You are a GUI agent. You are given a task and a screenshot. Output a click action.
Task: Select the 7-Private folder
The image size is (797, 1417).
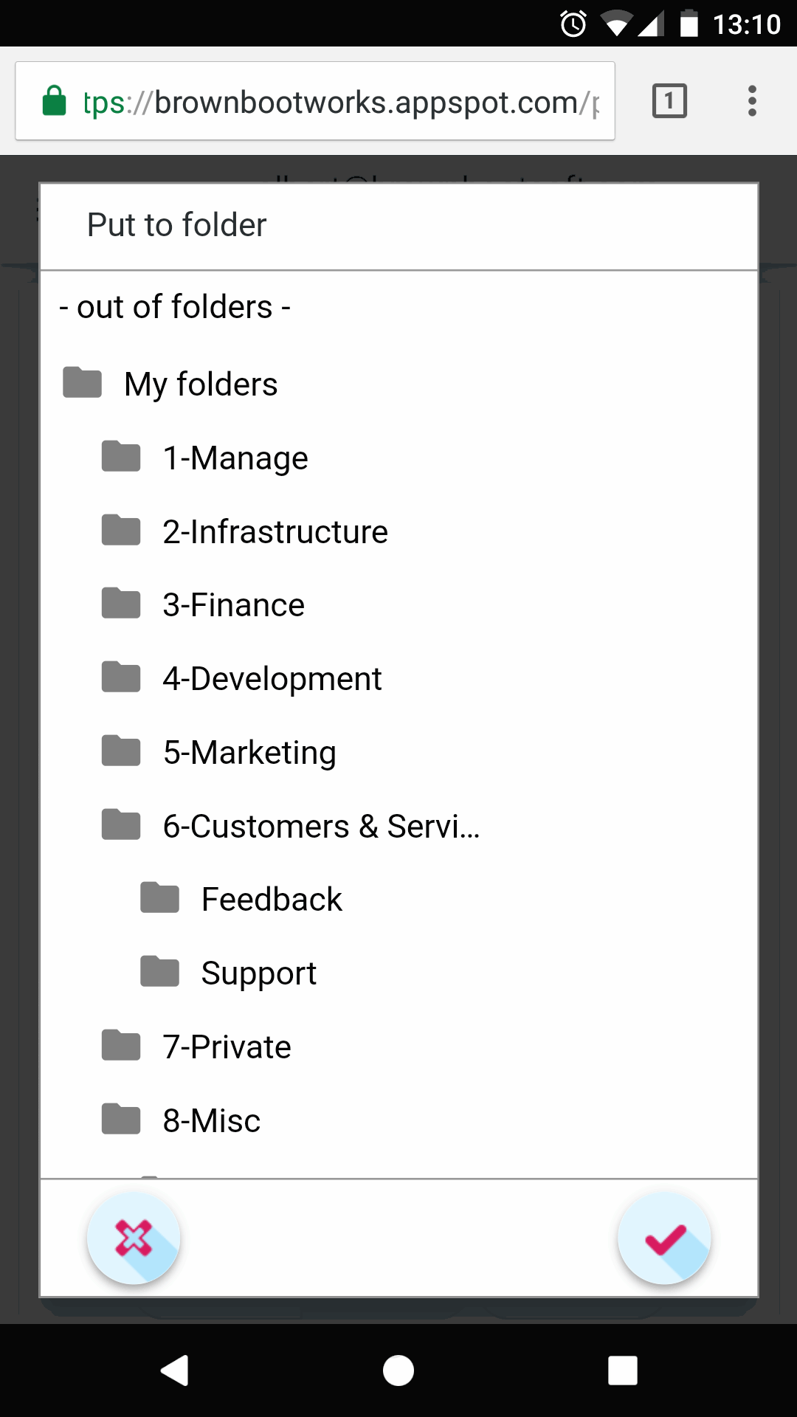[x=227, y=1045]
